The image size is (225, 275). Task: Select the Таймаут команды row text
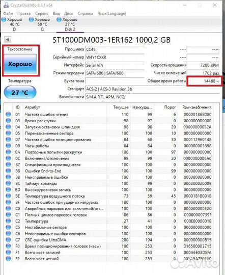coord(41,183)
